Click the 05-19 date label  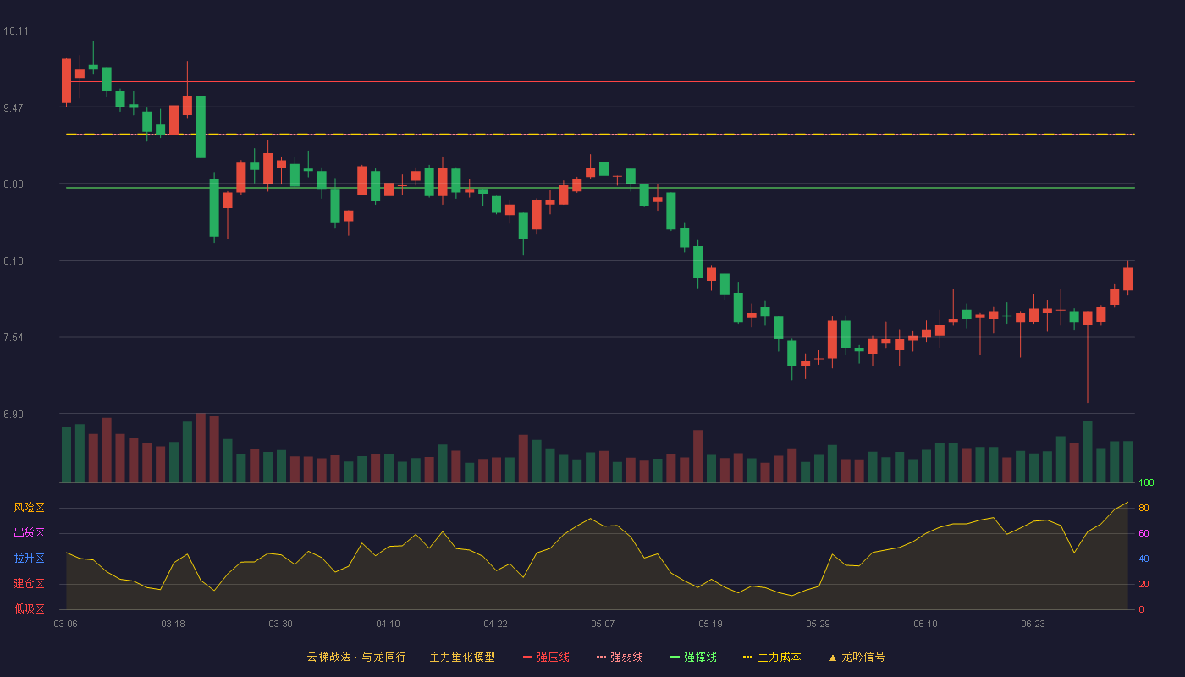click(710, 624)
